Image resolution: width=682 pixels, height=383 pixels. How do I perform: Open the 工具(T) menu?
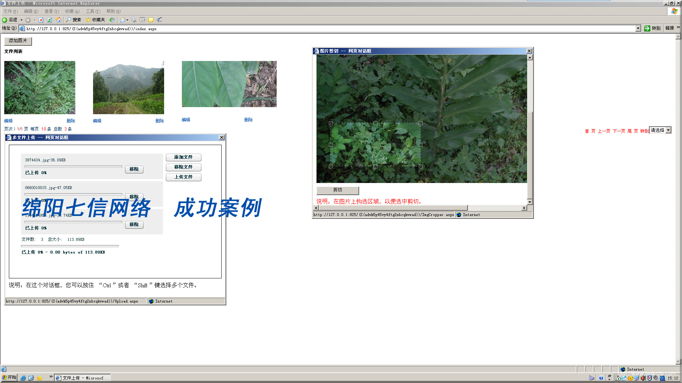(x=93, y=11)
